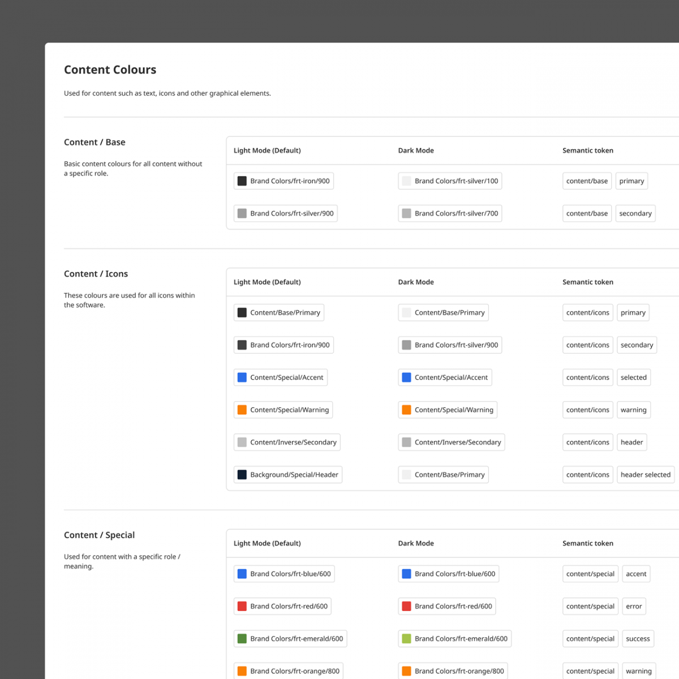
Task: Click the dark mode frt-red/600 swatch
Action: pyautogui.click(x=406, y=606)
